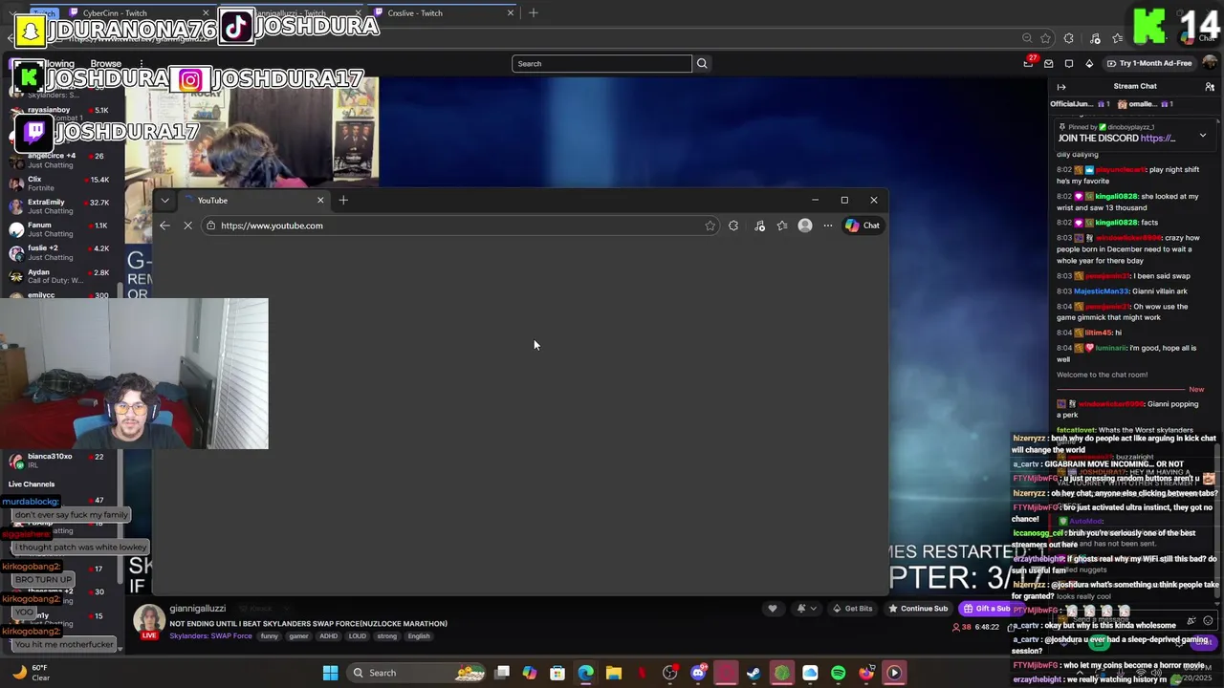The height and width of the screenshot is (688, 1224).
Task: Open bianca310xo IRL channel in sidebar
Action: click(x=60, y=461)
